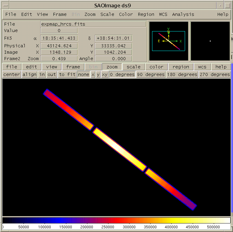Viewport: 233px width, 232px height.
Task: Click the Physical Y field 33335.042
Action: 113,46
